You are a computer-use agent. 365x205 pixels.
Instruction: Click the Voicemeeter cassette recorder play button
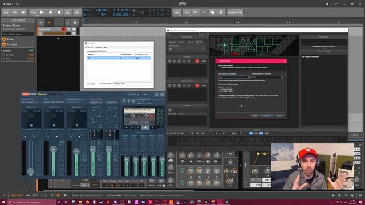[138, 128]
